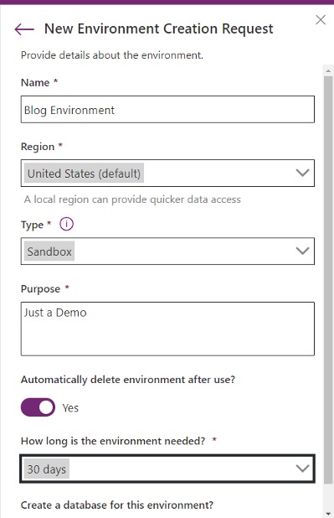Toggle off automatically delete environment switch
334x518 pixels.
(x=38, y=407)
